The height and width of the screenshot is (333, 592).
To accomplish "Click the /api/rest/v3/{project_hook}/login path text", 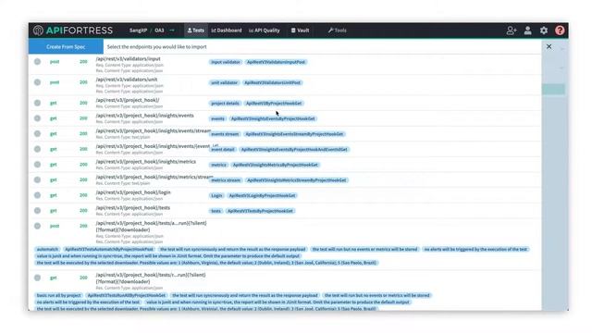I will [x=133, y=192].
